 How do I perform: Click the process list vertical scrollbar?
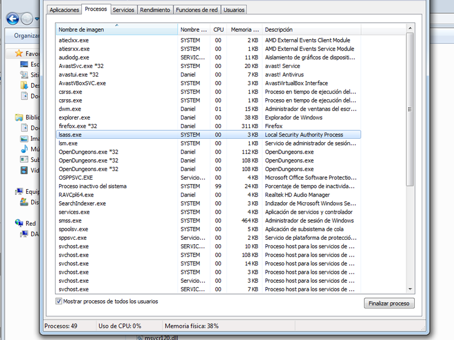[410, 113]
